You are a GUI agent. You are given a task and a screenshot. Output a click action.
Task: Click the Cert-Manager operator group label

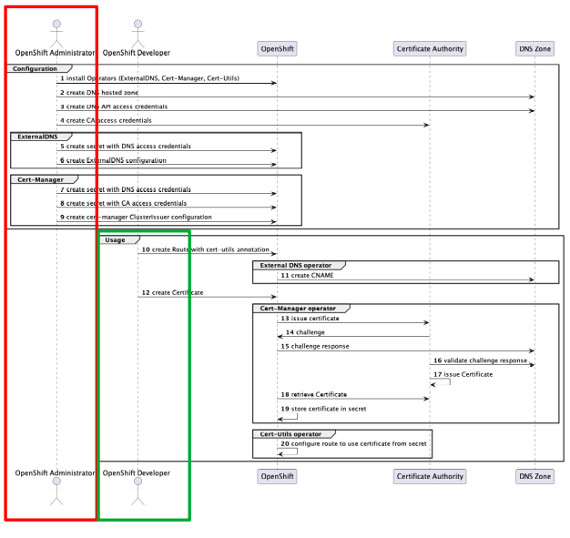(x=298, y=309)
